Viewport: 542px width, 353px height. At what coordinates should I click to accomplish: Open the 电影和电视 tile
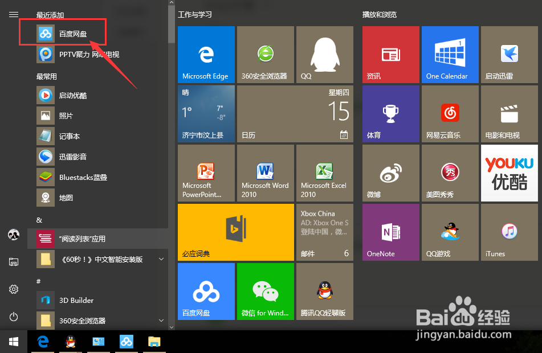(510, 114)
